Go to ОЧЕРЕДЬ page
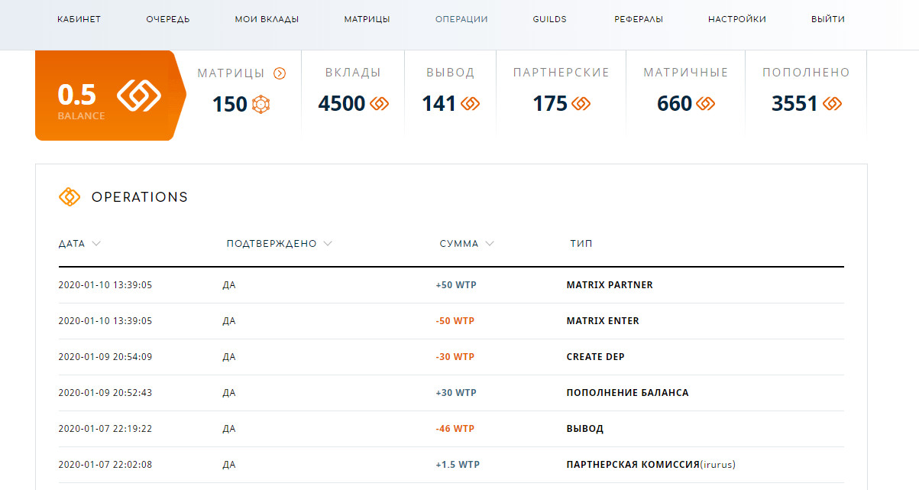This screenshot has width=919, height=490. [168, 19]
